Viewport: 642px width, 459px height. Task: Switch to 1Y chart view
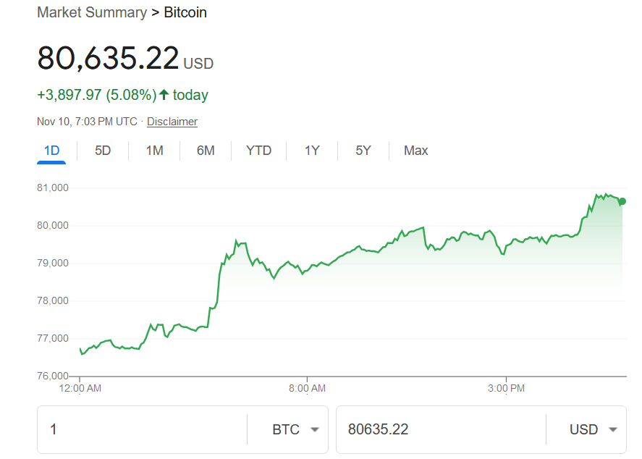312,151
